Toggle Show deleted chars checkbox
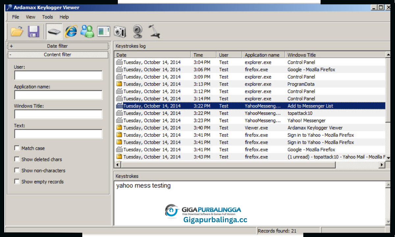The image size is (395, 237). pyautogui.click(x=17, y=159)
